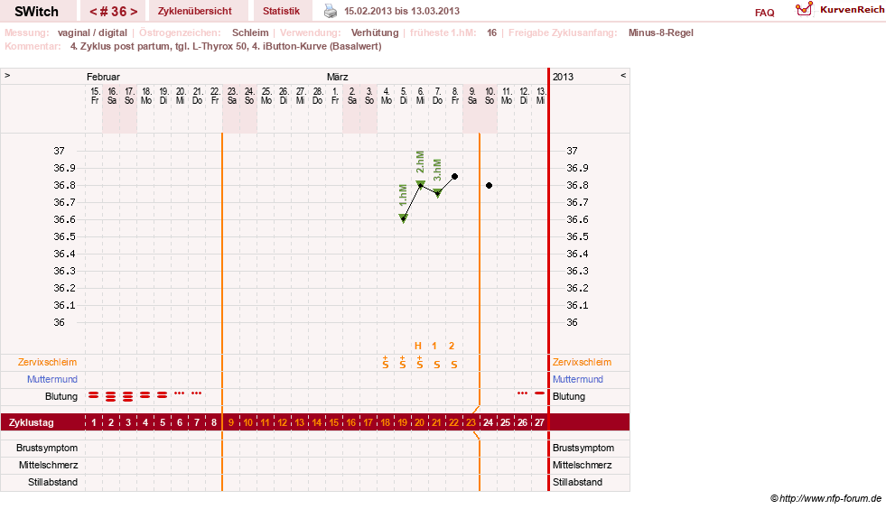The image size is (886, 509).
Task: Click the März month header
Action: (338, 77)
